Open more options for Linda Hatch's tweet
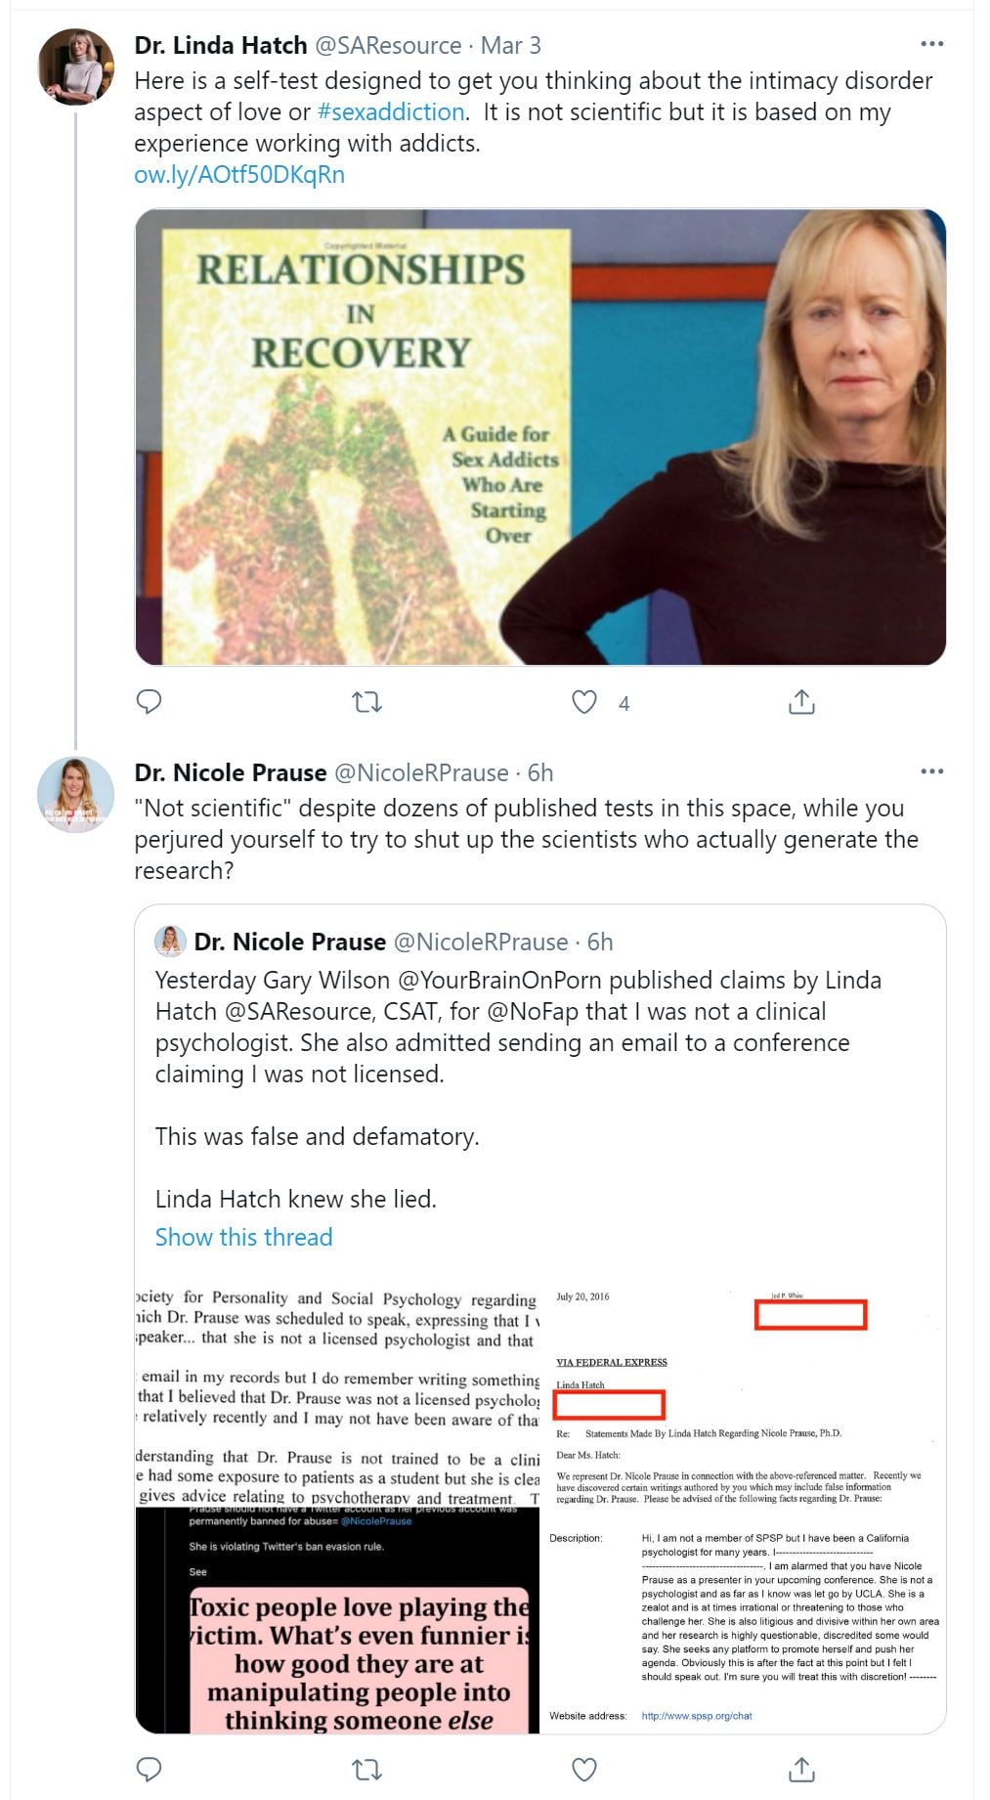The height and width of the screenshot is (1800, 990). pos(932,44)
